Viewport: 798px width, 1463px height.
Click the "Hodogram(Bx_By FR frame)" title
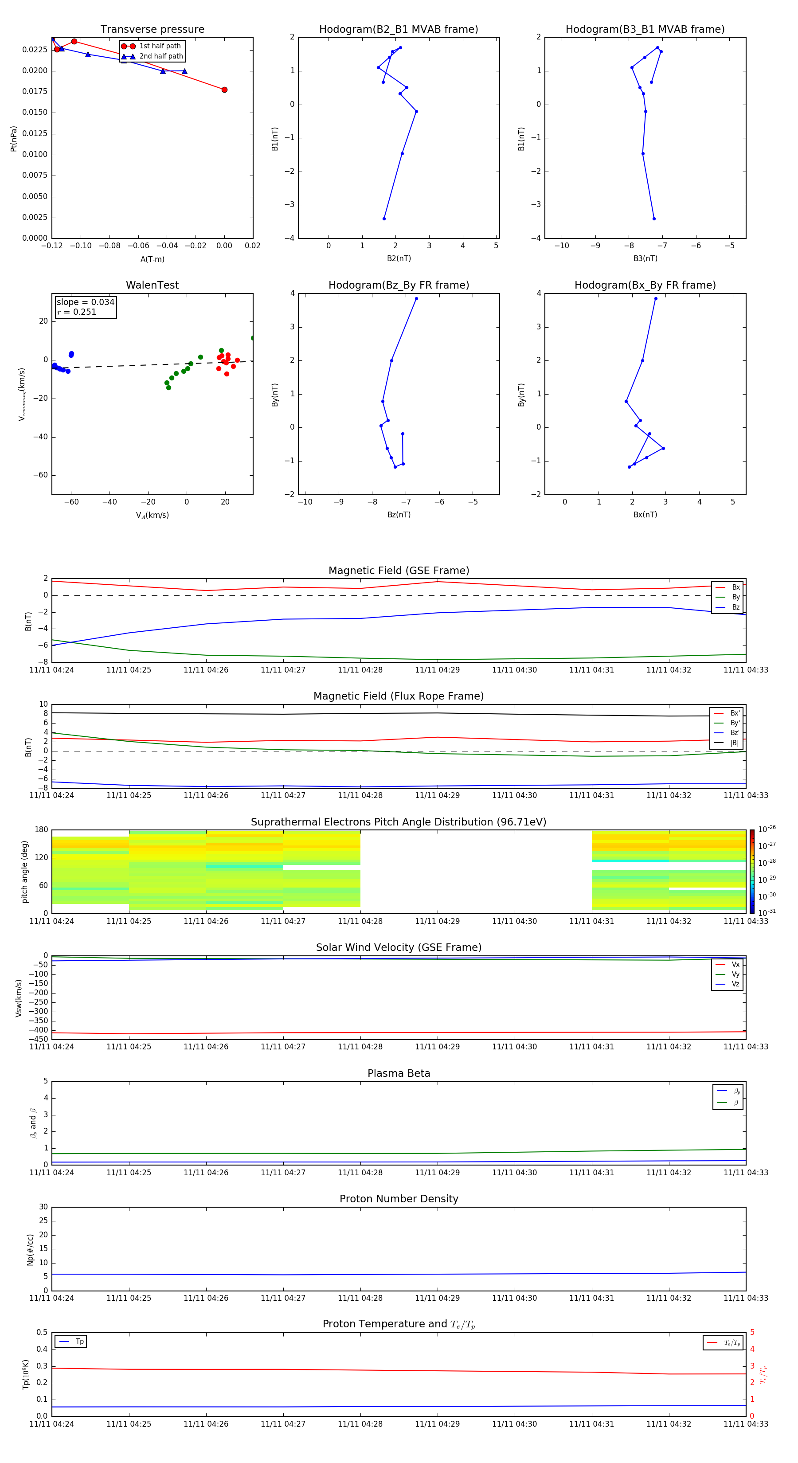point(645,285)
